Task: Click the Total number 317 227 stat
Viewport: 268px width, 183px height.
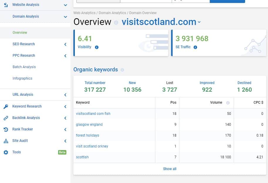Action: pyautogui.click(x=95, y=87)
